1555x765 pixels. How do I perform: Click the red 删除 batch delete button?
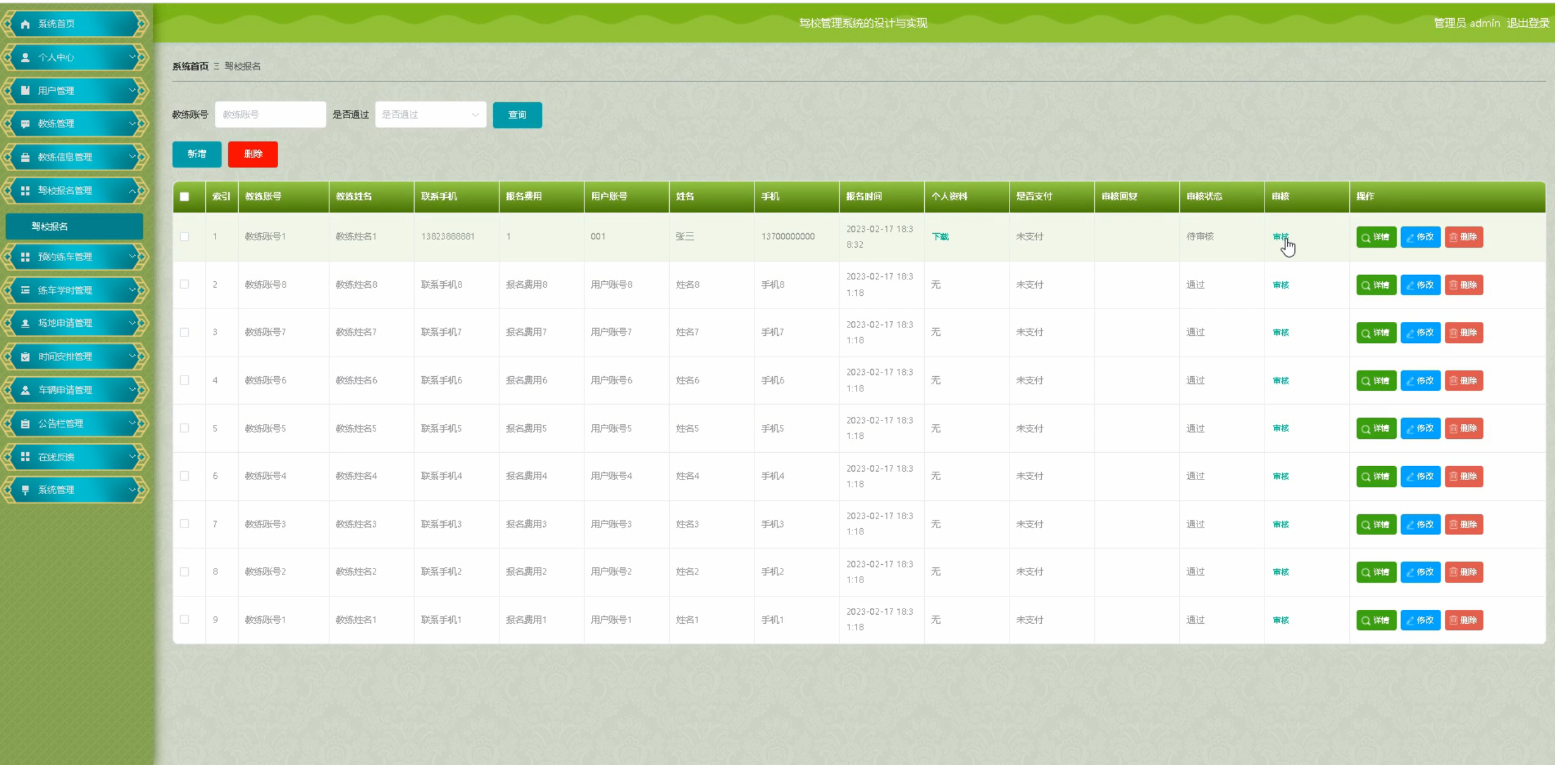tap(253, 154)
